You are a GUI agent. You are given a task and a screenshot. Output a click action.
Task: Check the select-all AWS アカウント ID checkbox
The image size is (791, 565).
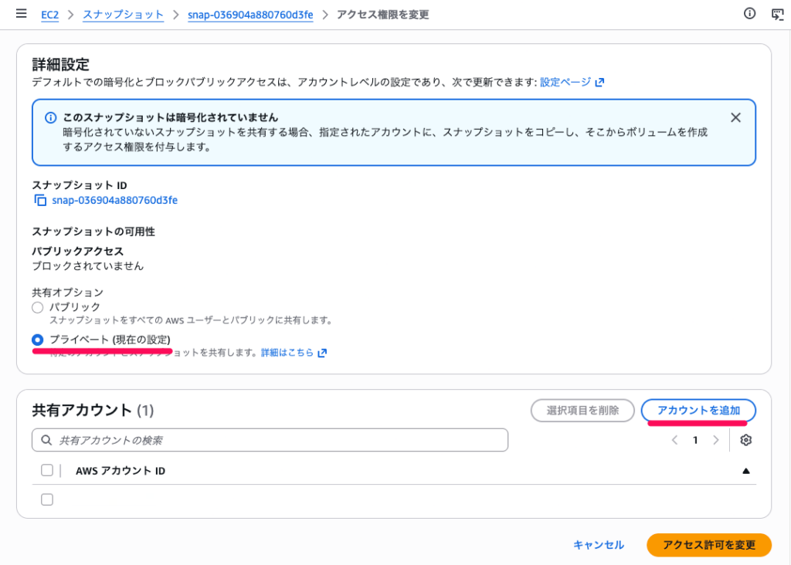point(47,470)
